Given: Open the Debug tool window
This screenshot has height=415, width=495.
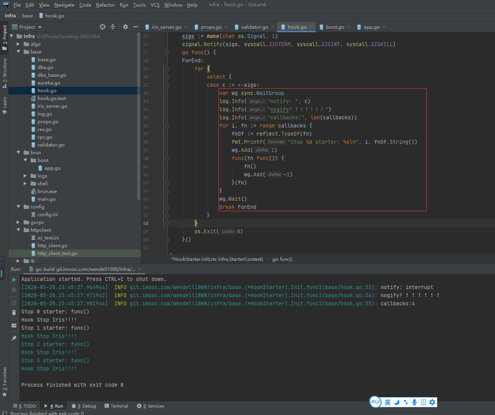Looking at the screenshot, I should coord(84,406).
